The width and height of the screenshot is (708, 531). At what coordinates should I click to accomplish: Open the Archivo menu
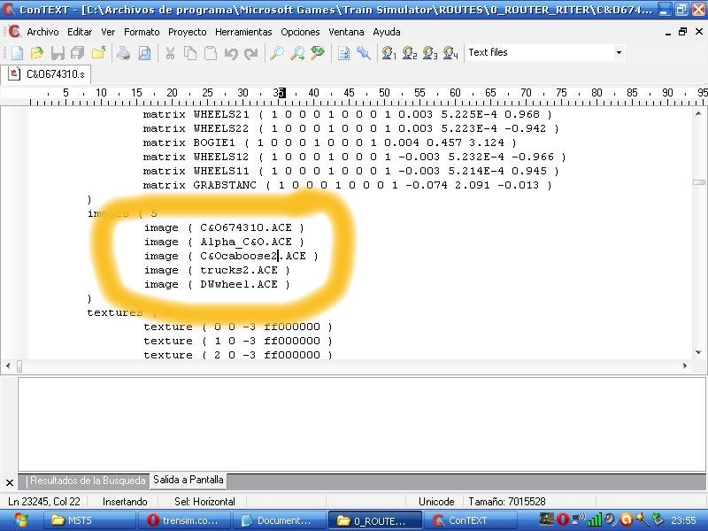(42, 32)
